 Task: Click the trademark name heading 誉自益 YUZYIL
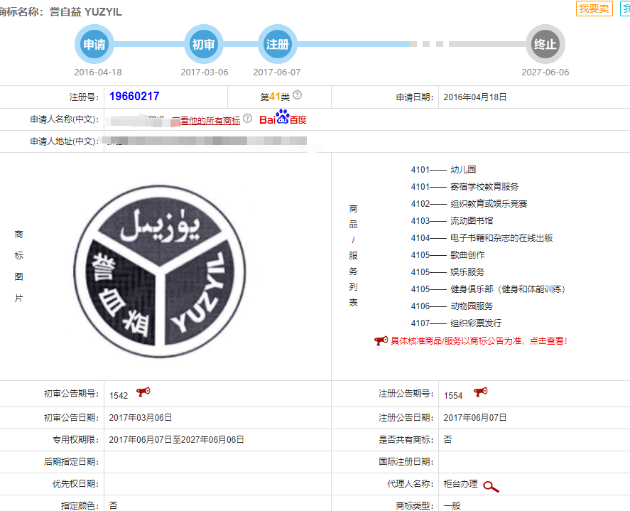click(85, 11)
